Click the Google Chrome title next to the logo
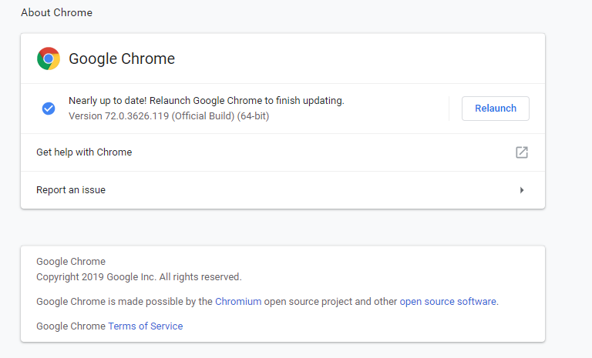 [122, 59]
